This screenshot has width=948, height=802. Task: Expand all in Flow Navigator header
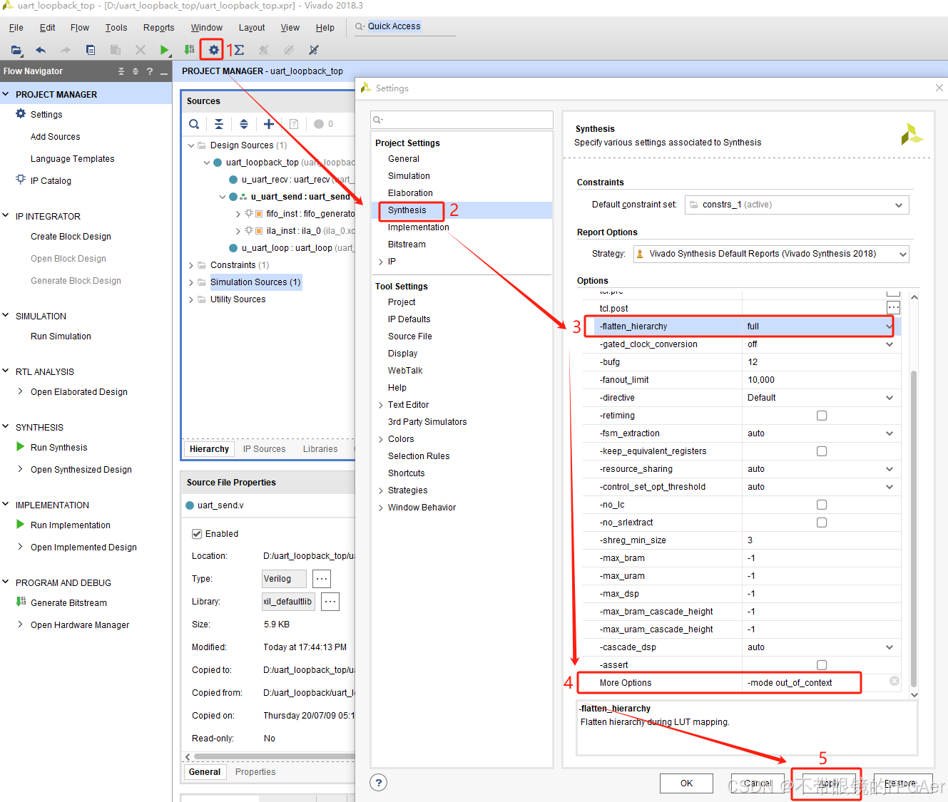pos(136,71)
